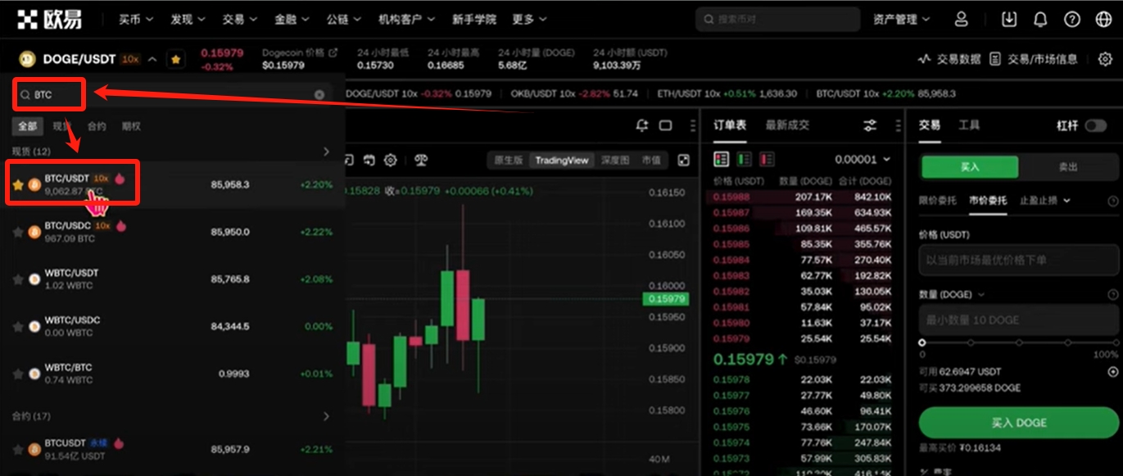The width and height of the screenshot is (1123, 476).
Task: Click the BTC pair search field
Action: (x=172, y=95)
